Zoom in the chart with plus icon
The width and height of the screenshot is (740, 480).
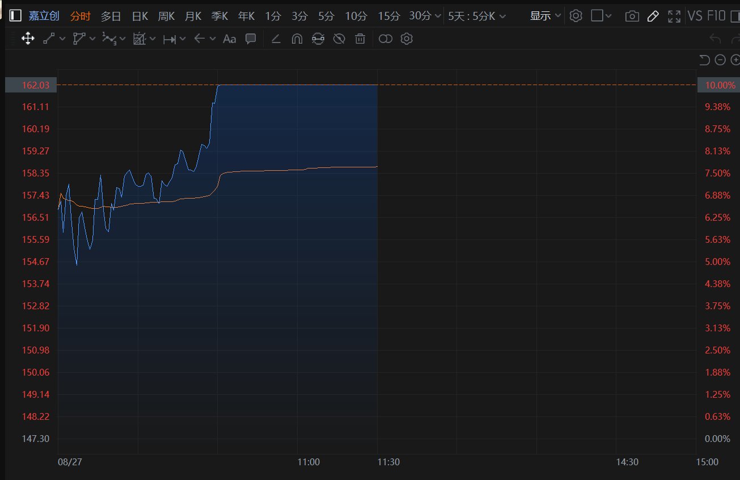pyautogui.click(x=735, y=60)
